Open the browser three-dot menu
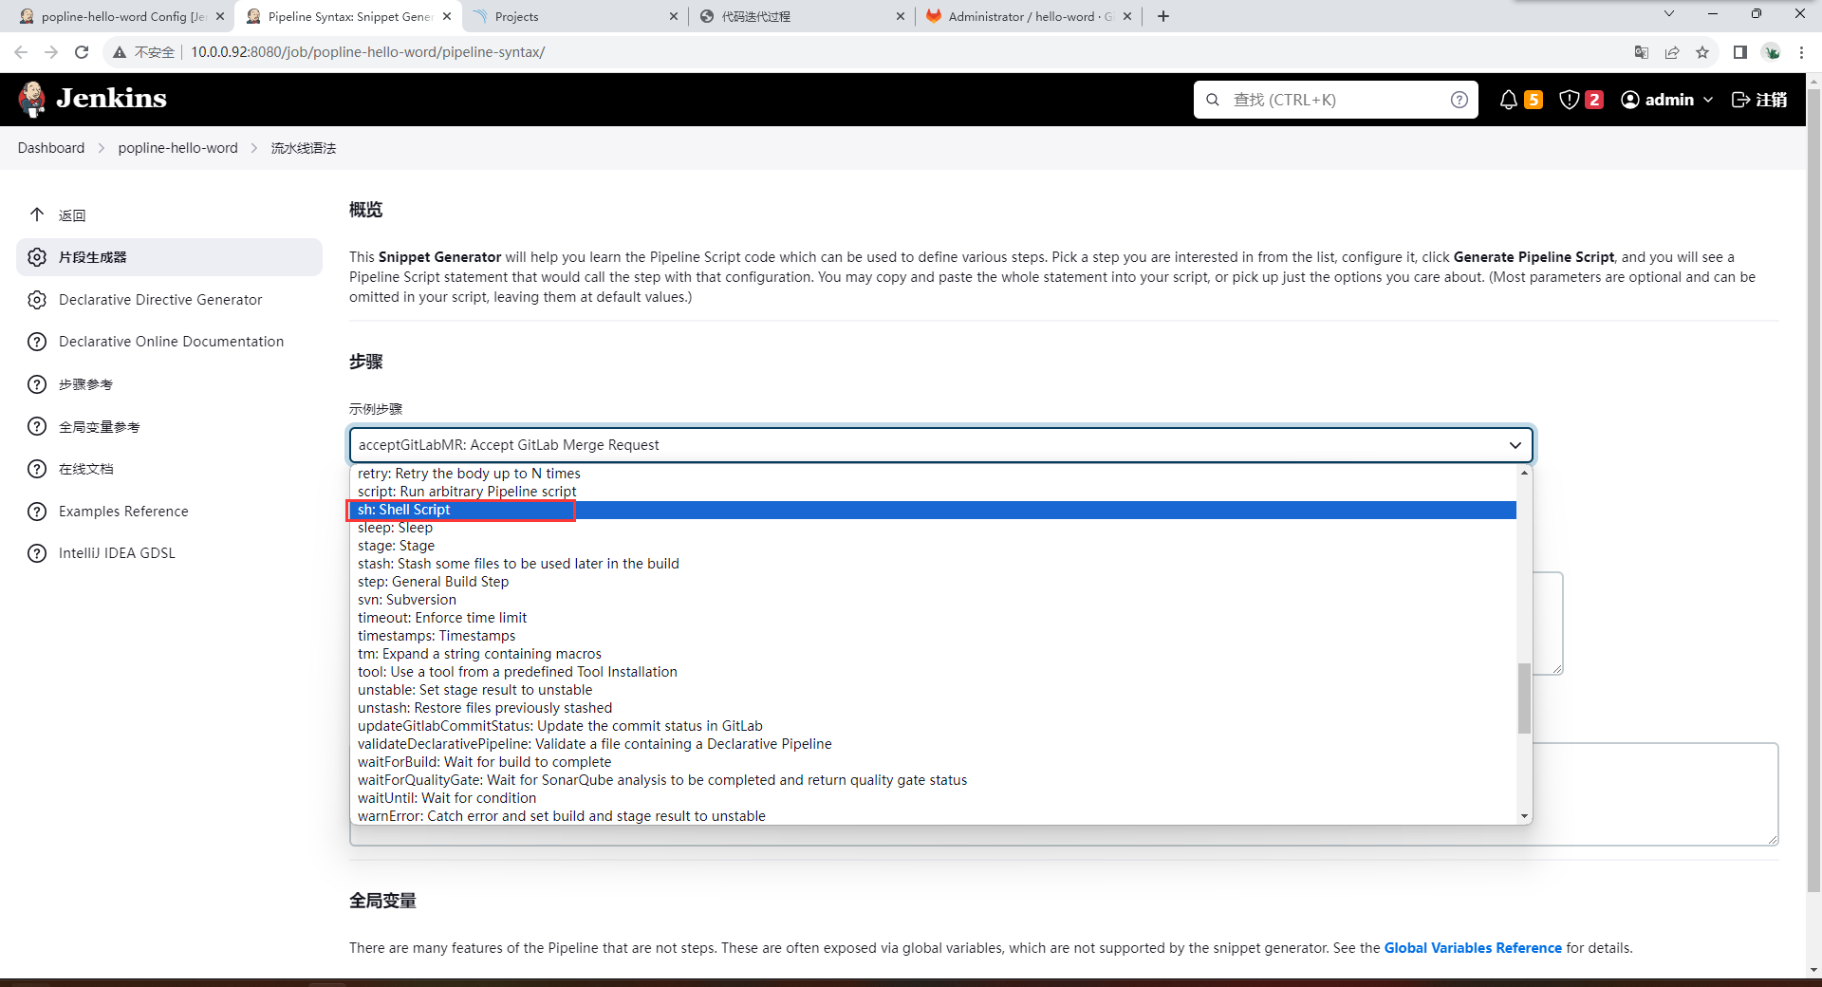Screen dimensions: 1822x987 tap(1801, 52)
